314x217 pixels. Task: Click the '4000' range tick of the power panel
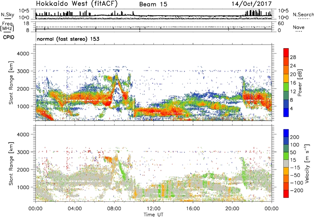pos(23,54)
